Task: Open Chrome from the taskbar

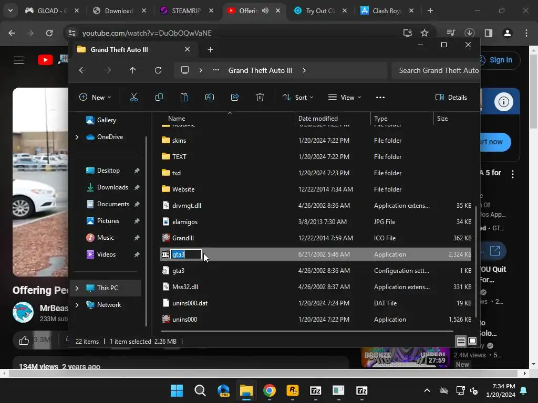Action: pos(270,390)
